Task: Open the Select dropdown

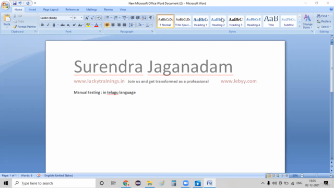Action: (x=324, y=27)
